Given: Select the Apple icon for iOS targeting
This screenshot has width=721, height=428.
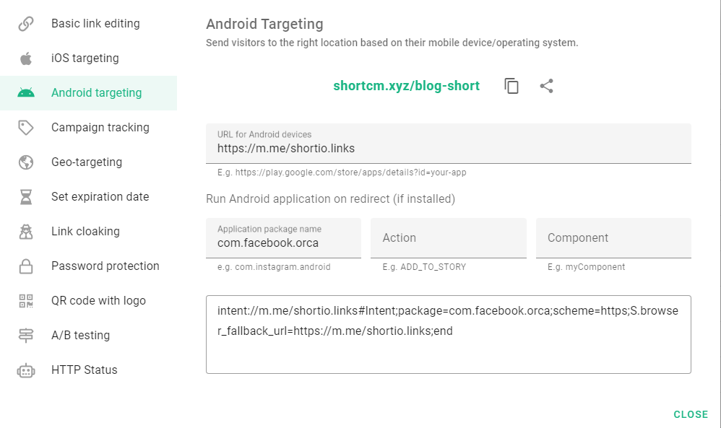Looking at the screenshot, I should point(26,58).
